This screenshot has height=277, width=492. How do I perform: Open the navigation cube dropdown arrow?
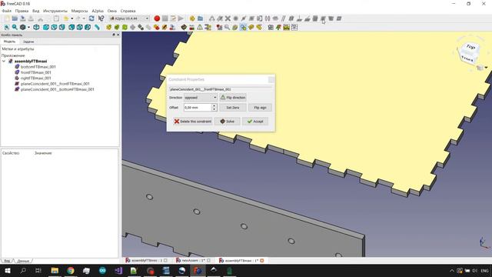(486, 67)
